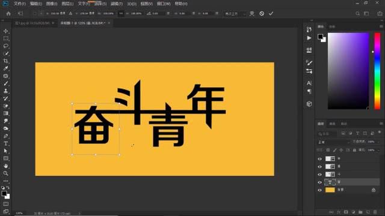This screenshot has width=385, height=216.
Task: Select the Hand tool
Action: tap(6, 166)
